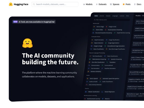Open the Docs link

click(x=139, y=4)
